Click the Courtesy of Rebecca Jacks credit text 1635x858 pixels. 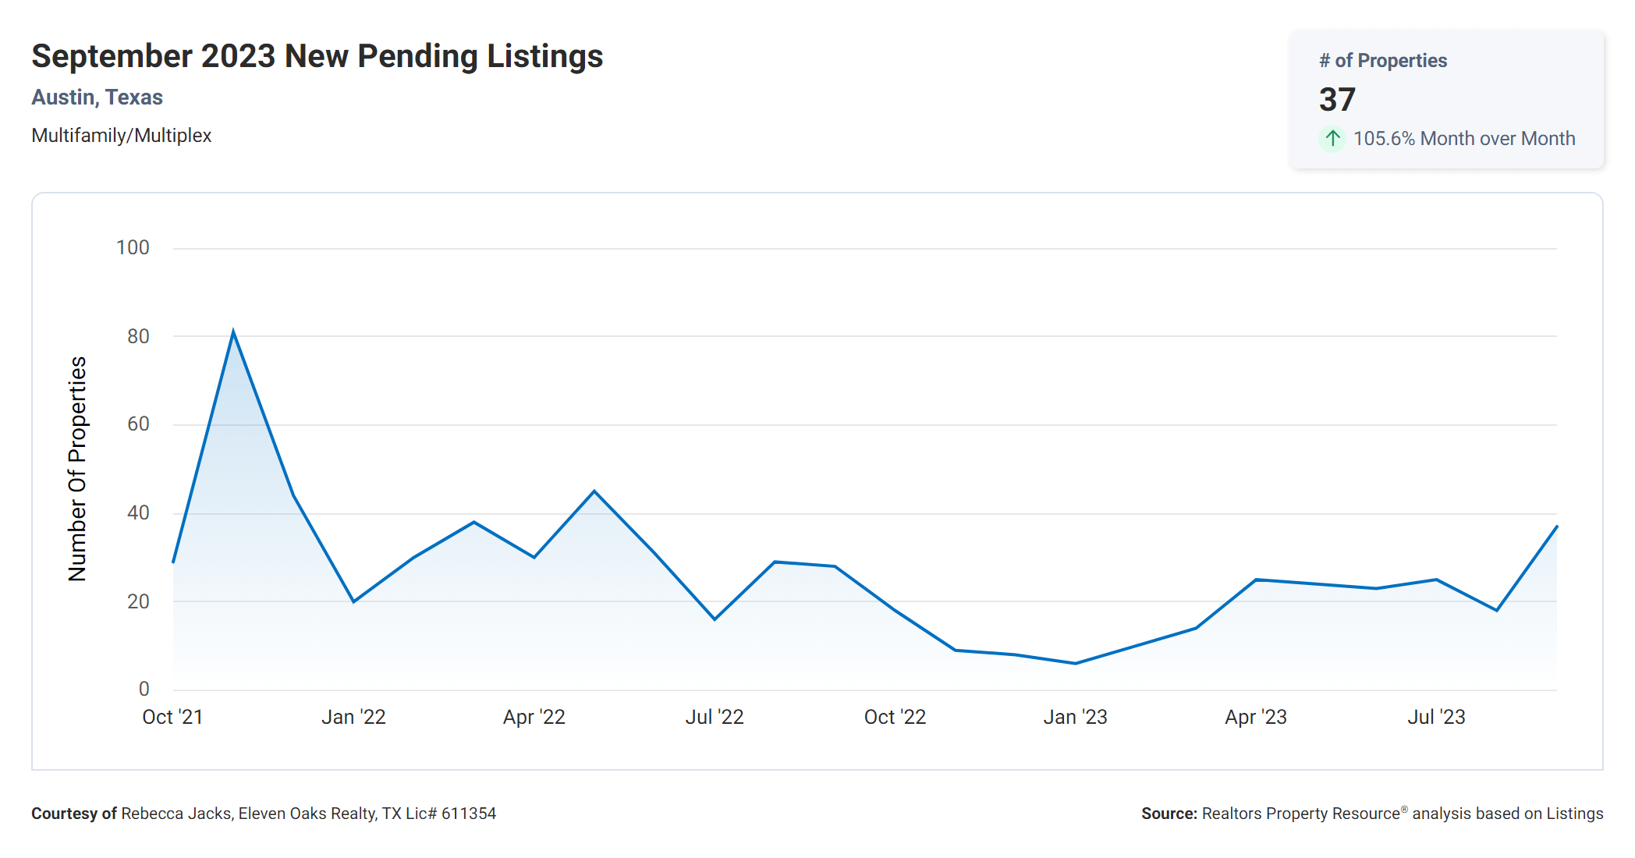tap(264, 814)
